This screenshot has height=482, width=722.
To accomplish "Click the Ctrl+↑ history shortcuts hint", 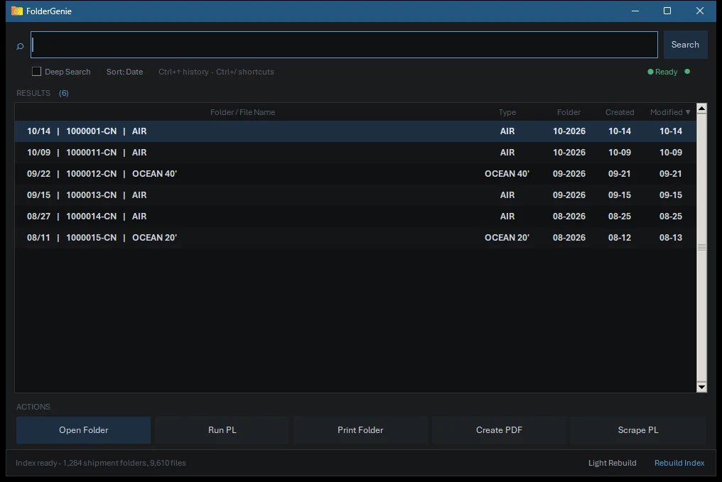I will [x=216, y=72].
